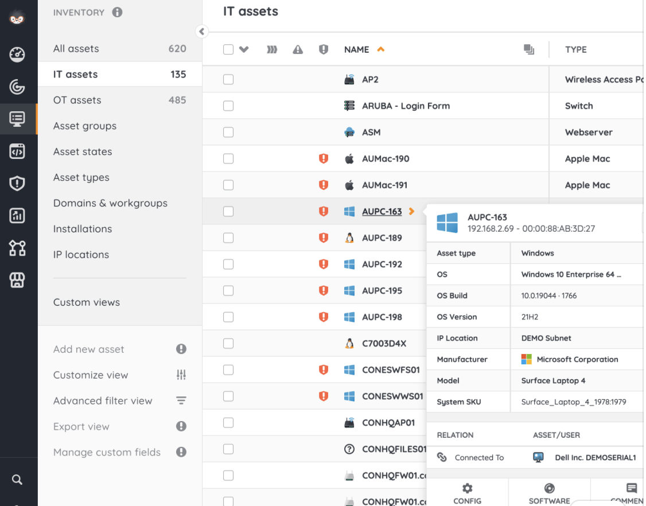Select OT assets in the inventory menu
The image size is (646, 506).
pos(77,100)
